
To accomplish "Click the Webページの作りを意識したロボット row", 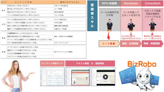I will coord(30,23).
